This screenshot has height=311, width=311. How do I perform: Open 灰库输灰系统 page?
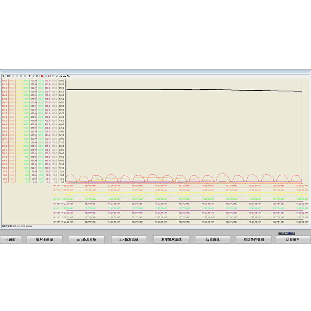pyautogui.click(x=171, y=240)
